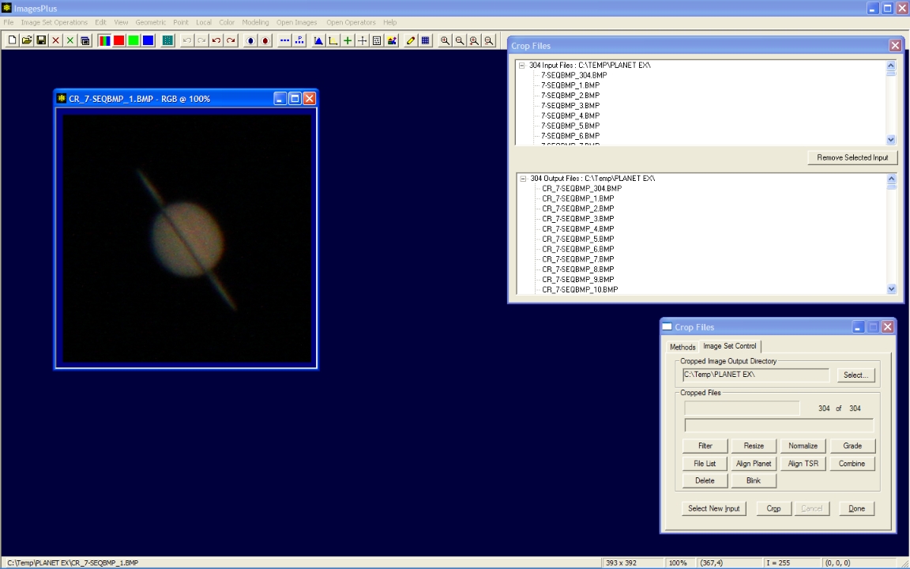Select output file CR_7-SEQBMP_10.BMP
The height and width of the screenshot is (569, 910).
point(580,289)
